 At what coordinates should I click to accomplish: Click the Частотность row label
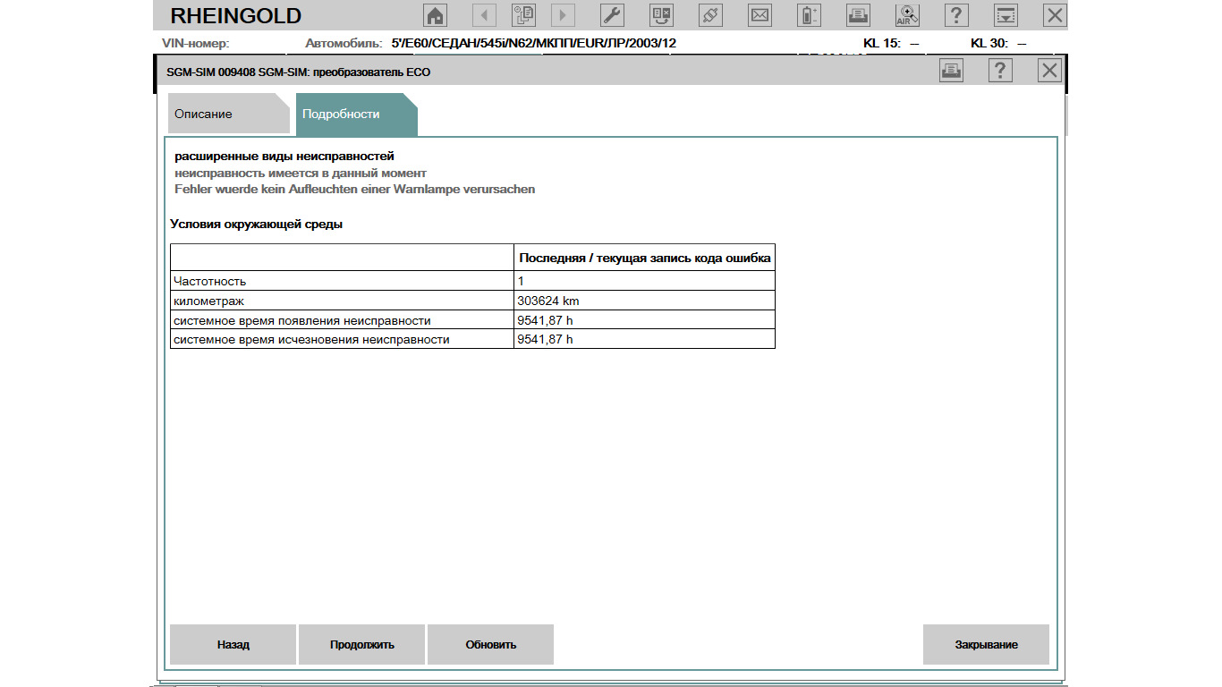210,281
